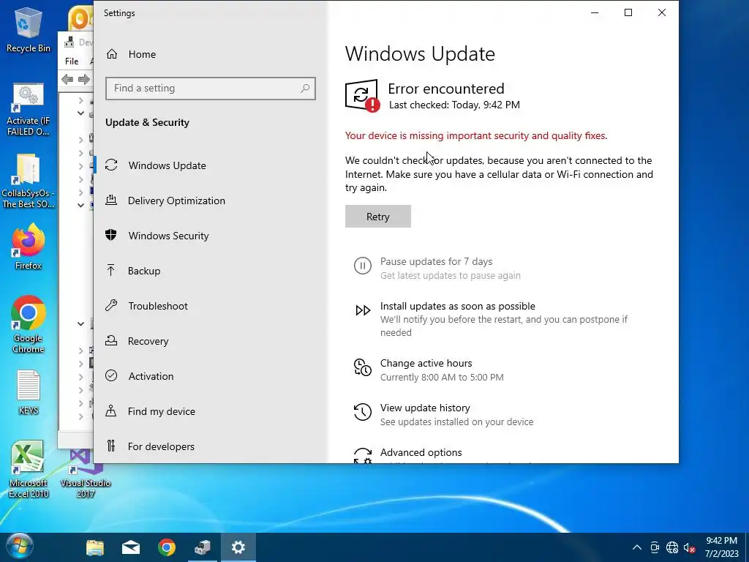Screen dimensions: 749x562
Task: Open Mail app from taskbar
Action: (x=131, y=547)
